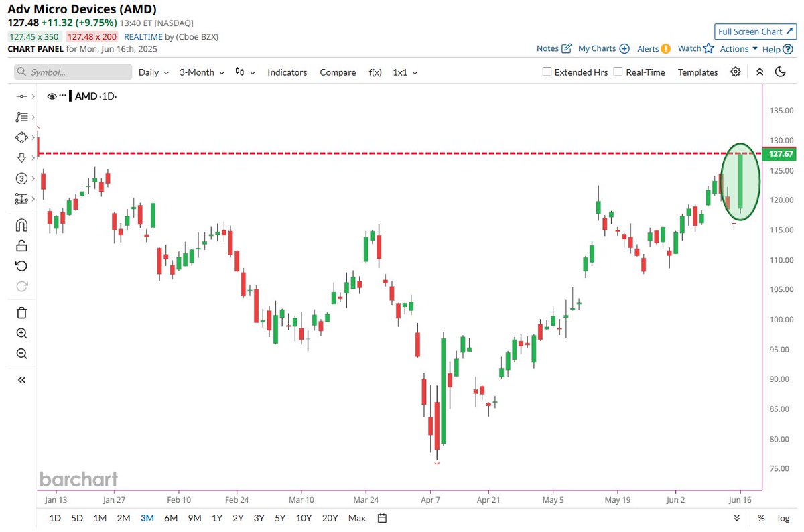
Task: Select the 20Y time range
Action: pos(330,518)
